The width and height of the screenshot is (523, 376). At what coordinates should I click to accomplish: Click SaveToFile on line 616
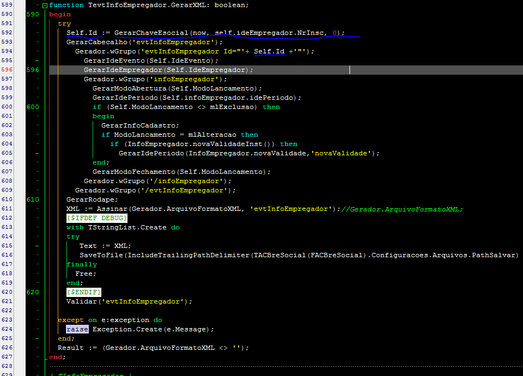pyautogui.click(x=101, y=255)
